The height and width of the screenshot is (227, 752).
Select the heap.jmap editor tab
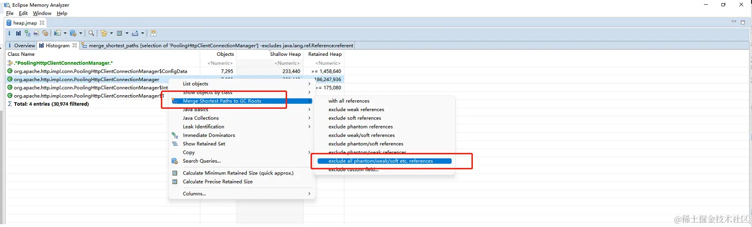25,23
